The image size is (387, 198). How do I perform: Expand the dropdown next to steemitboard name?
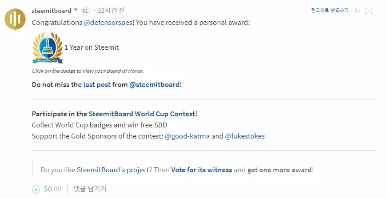(x=76, y=10)
